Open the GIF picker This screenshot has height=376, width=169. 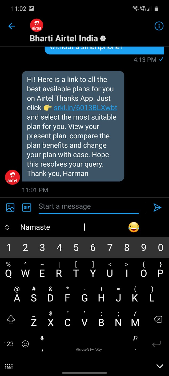27,207
